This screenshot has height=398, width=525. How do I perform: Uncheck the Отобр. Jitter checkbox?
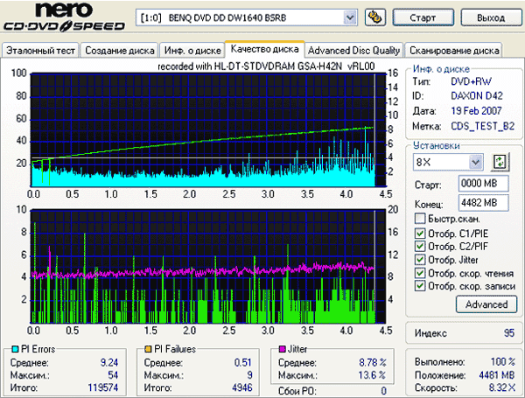tap(421, 258)
